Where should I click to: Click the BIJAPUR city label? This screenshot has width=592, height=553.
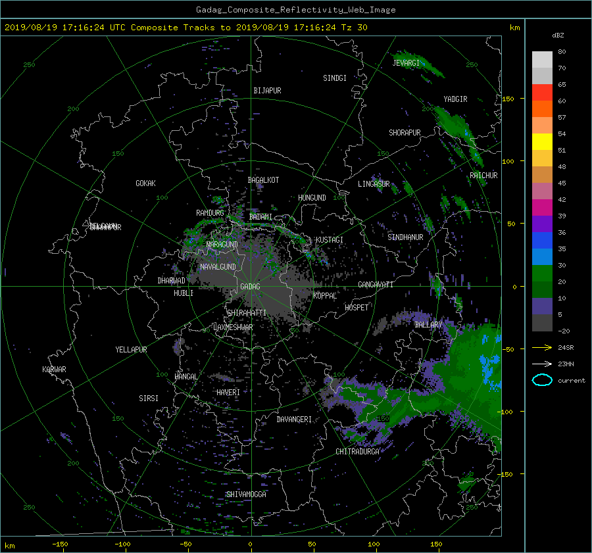267,91
